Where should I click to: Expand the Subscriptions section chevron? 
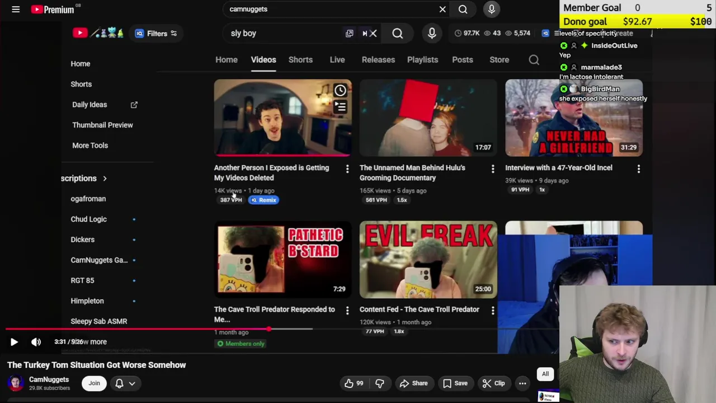tap(105, 179)
